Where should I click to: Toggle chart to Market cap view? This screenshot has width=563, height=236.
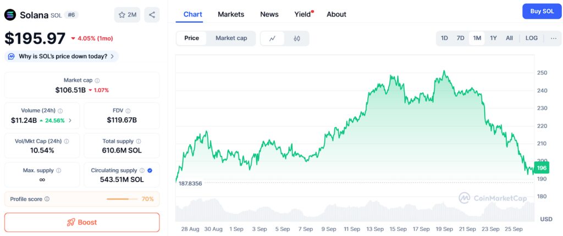(231, 38)
